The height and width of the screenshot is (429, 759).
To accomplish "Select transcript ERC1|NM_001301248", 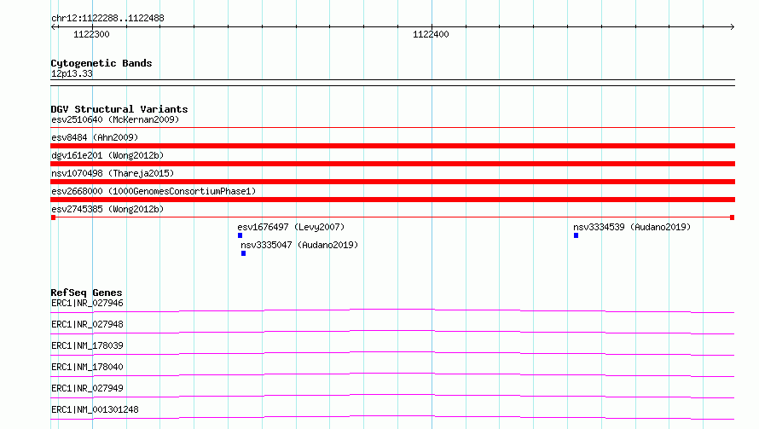I will pos(95,409).
